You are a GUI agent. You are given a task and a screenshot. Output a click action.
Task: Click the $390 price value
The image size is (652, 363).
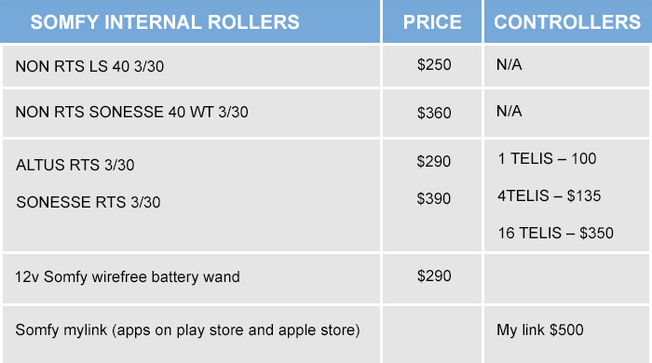434,198
